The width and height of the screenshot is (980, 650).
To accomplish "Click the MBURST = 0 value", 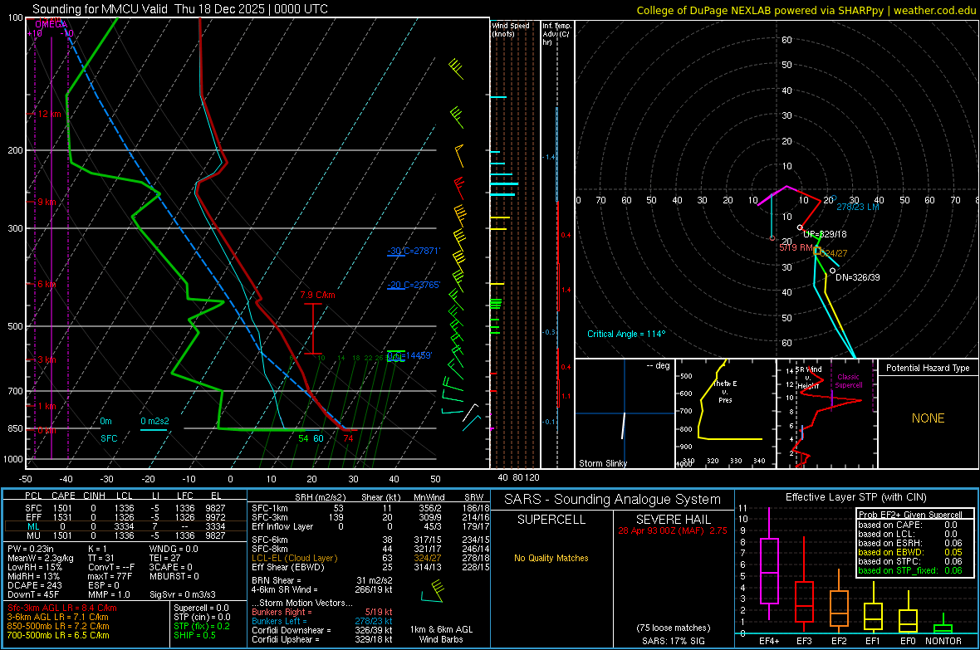I will 174,576.
